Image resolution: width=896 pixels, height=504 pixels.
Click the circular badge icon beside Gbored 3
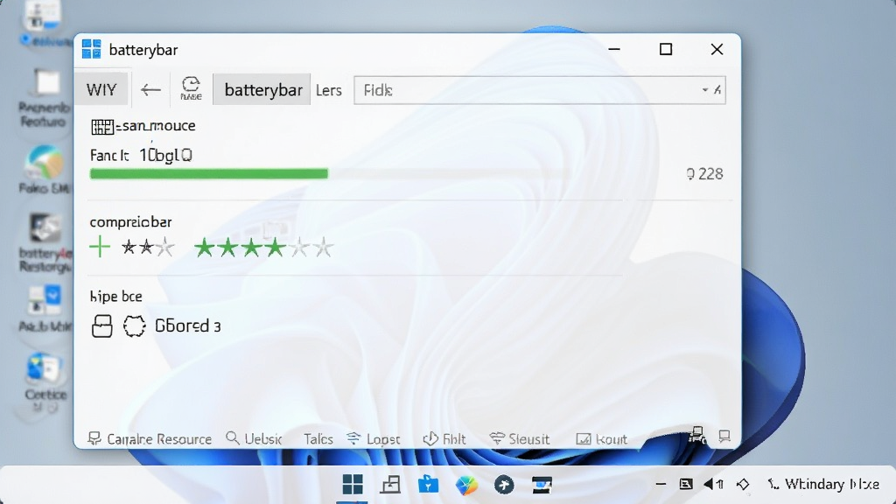tap(134, 326)
